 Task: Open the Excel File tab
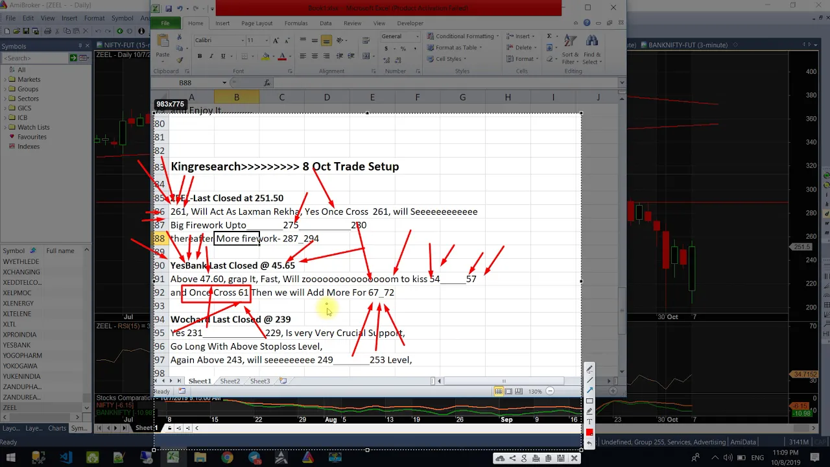(165, 23)
